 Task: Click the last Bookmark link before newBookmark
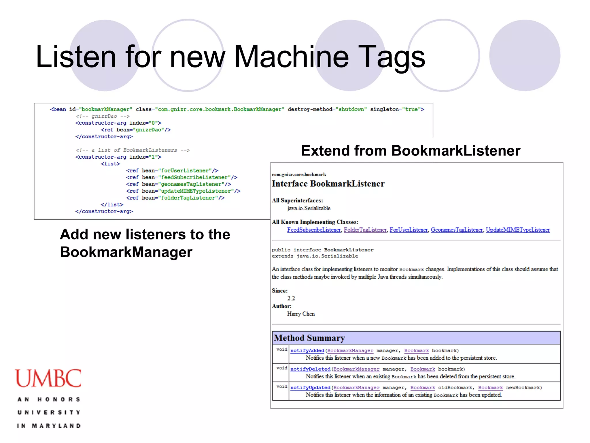click(490, 387)
